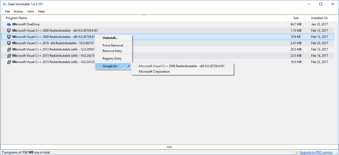The image size is (339, 155).
Task: Click the Feb 22, 2017 install date
Action: point(320,62)
